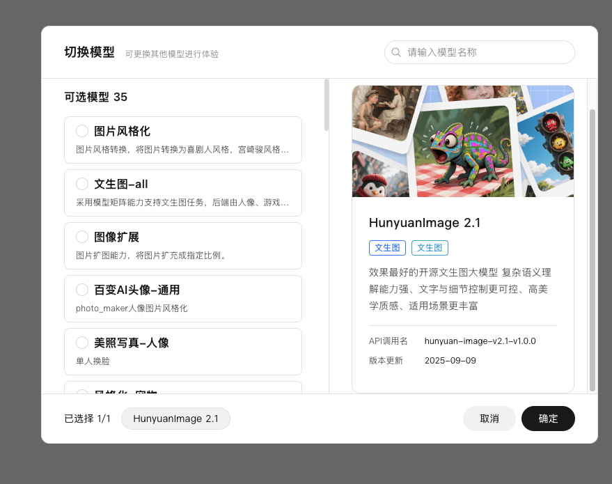Click the search magnifier icon
The height and width of the screenshot is (484, 612).
point(395,52)
